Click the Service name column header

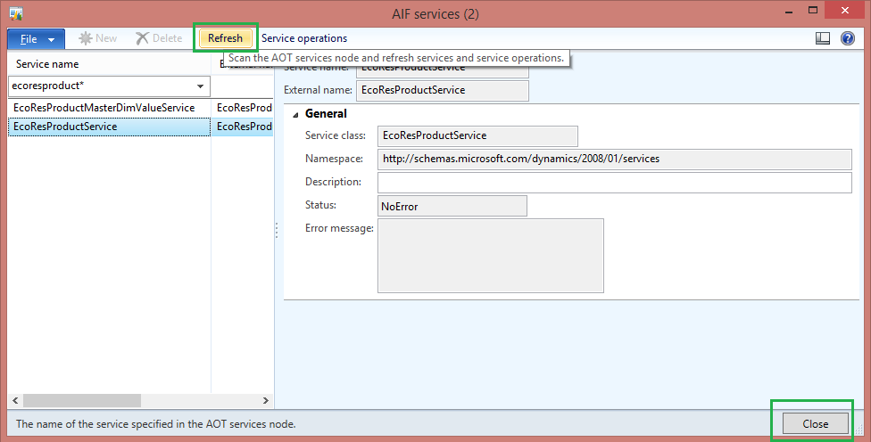click(x=110, y=64)
